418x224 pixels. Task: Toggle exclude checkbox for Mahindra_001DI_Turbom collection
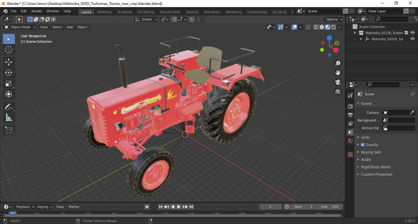click(x=406, y=33)
